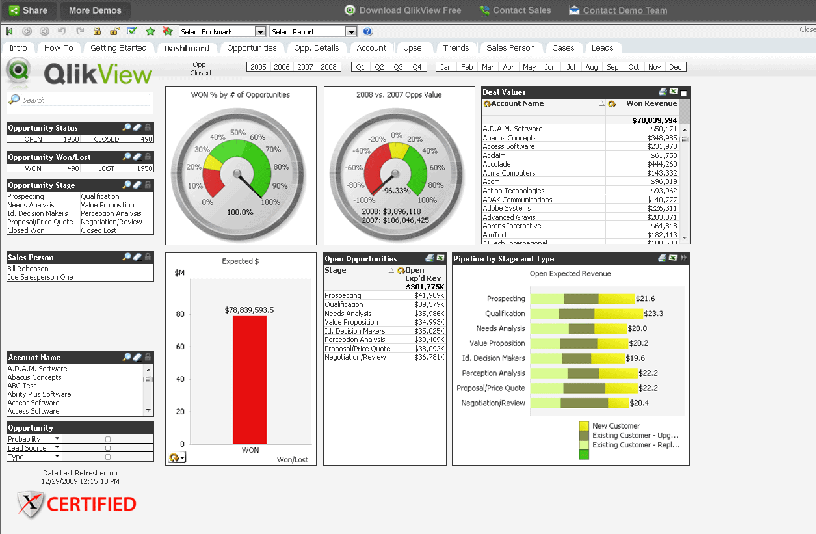Click the yellow New Customer legend swatch
The image size is (816, 534).
coord(584,426)
